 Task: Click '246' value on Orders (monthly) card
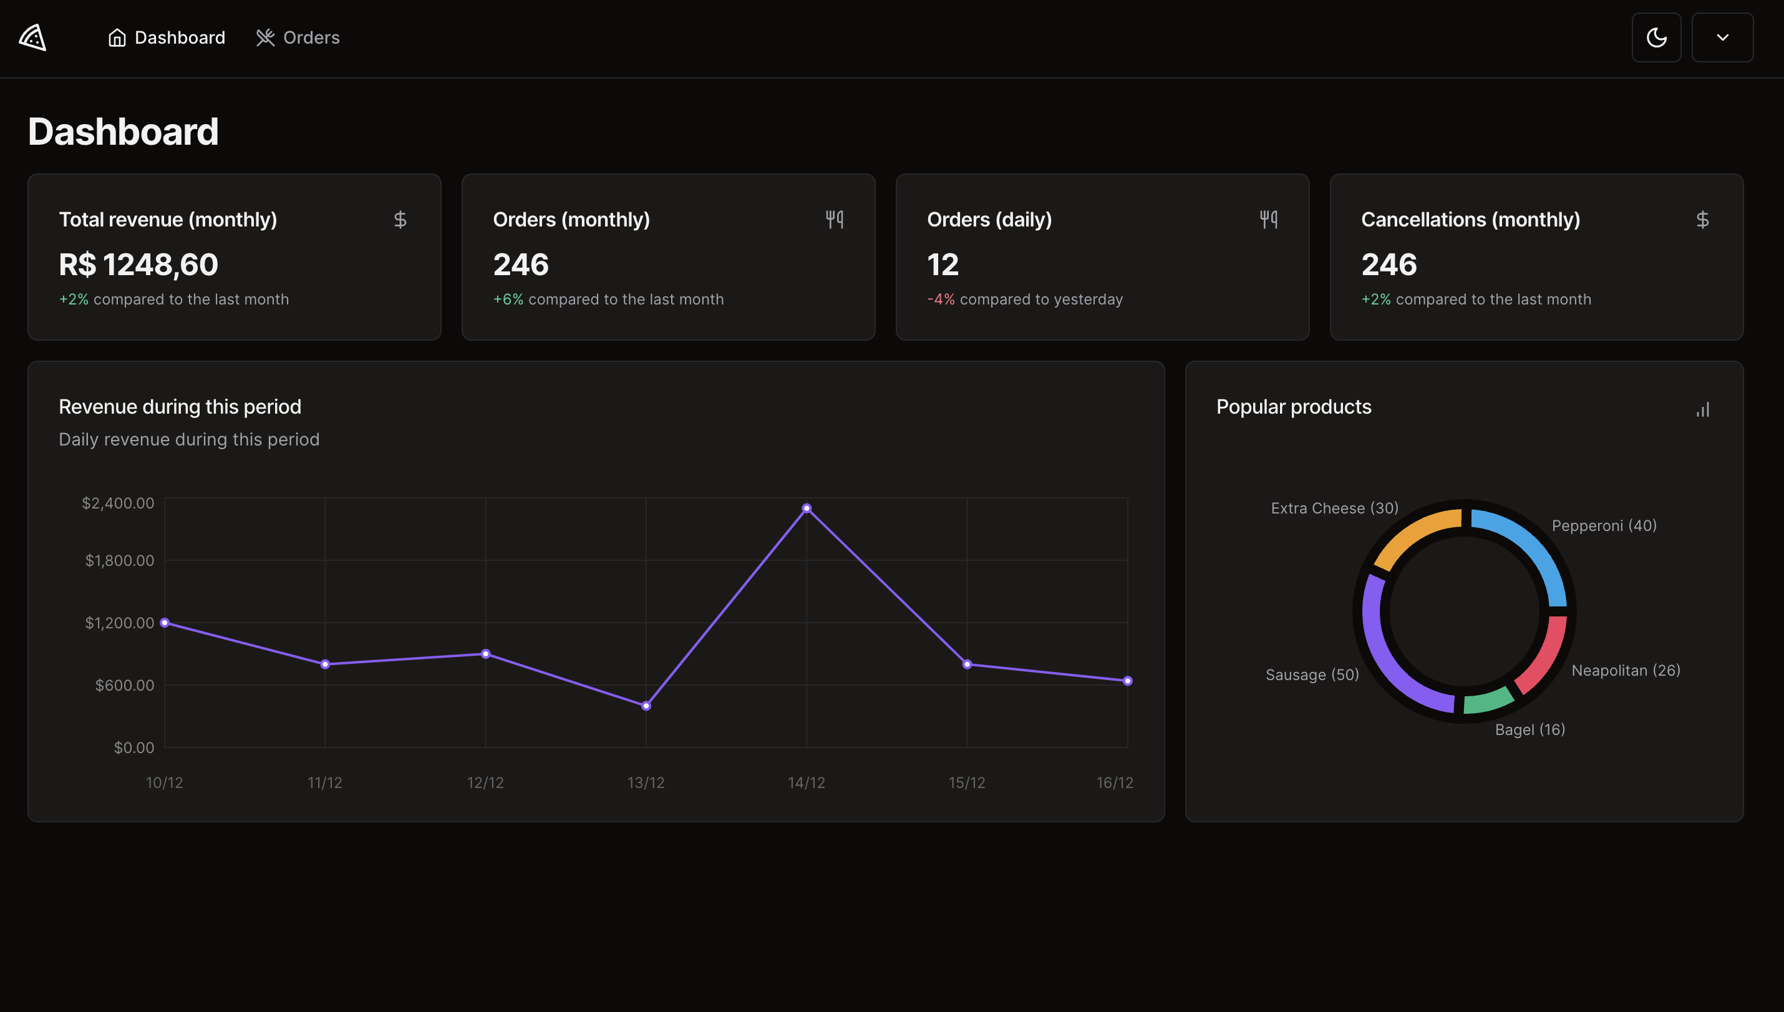521,264
